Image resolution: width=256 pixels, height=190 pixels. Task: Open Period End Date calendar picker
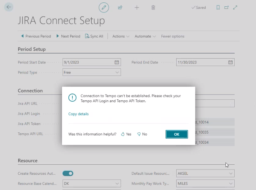tap(230, 62)
